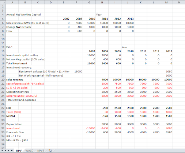The width and height of the screenshot is (185, 153).
Task: Go to previous sheet using arrow
Action: pyautogui.click(x=5, y=150)
